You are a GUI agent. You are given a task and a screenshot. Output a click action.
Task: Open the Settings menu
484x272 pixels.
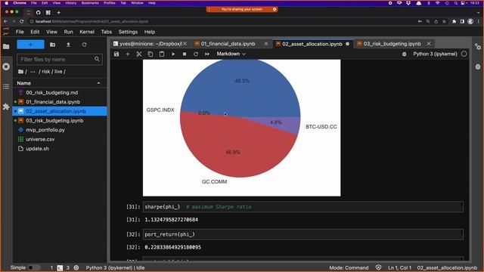(x=128, y=32)
